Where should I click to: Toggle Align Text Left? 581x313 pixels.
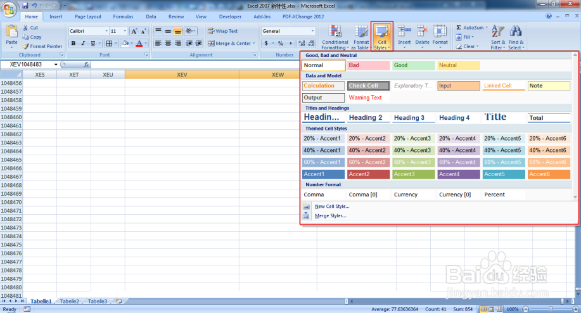158,43
